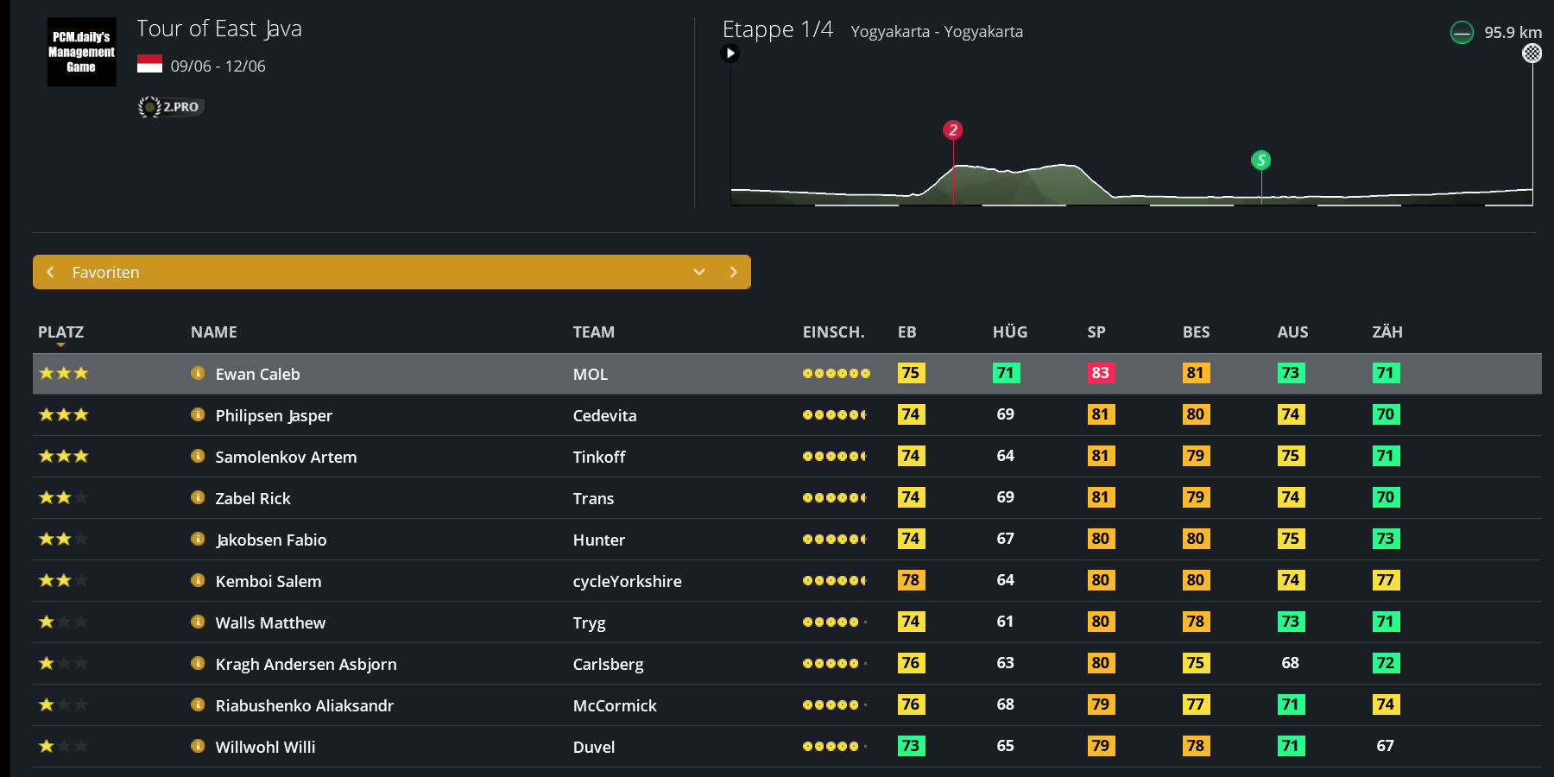Sort by the PLATZ column header
The image size is (1554, 777).
60,332
